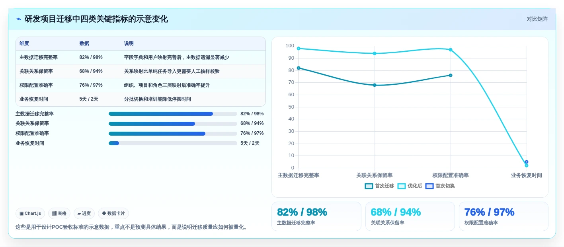
Task: Click the description 关系映射比单纯任务导入
Action: [172, 71]
